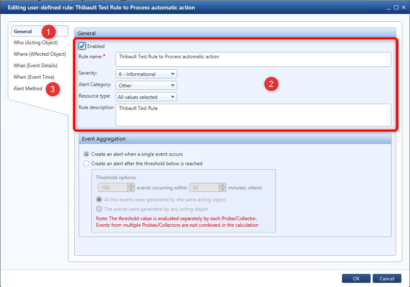Increase the events count with up arrow
The image size is (410, 287).
131,185
